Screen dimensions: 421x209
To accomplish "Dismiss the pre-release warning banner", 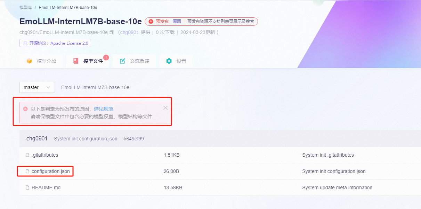I will tap(165, 108).
